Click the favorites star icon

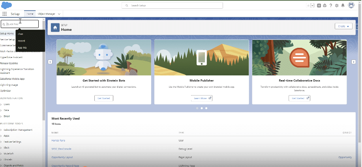(x=308, y=6)
